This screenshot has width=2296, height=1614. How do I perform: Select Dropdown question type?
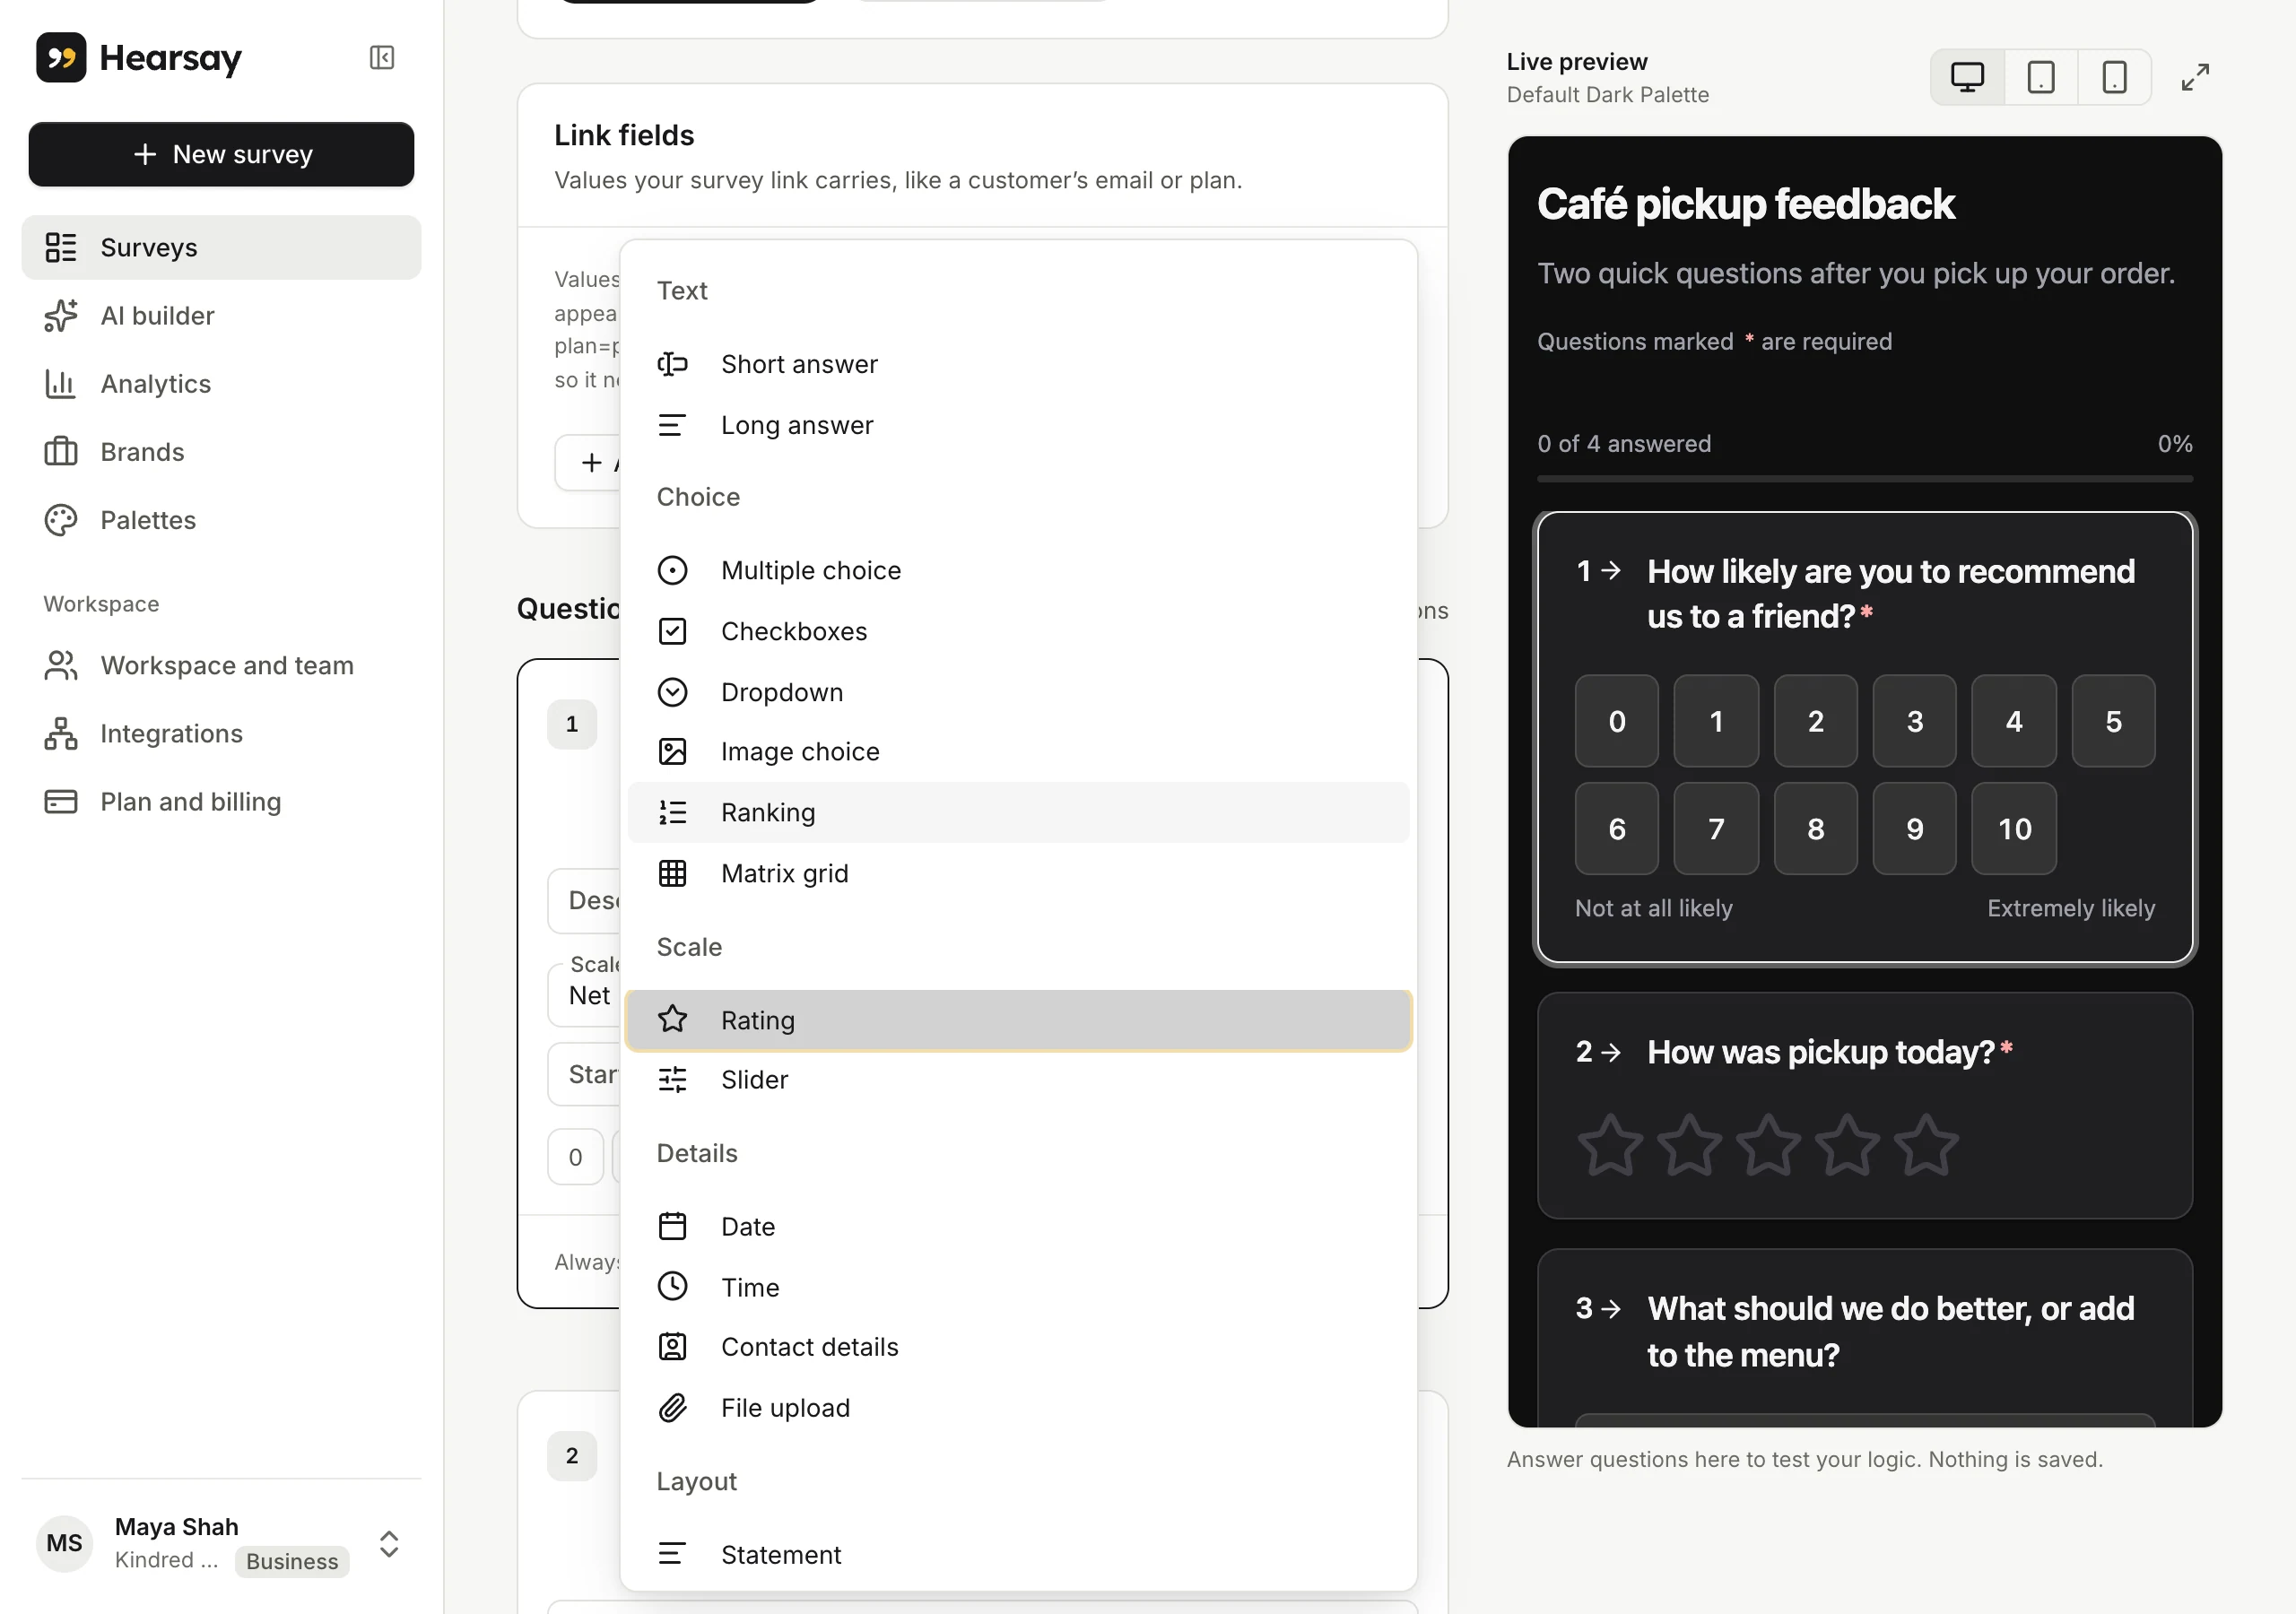tap(1018, 692)
